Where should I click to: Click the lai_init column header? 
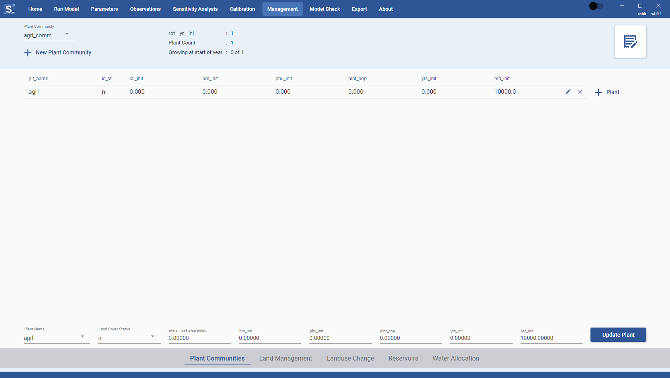[x=136, y=79]
